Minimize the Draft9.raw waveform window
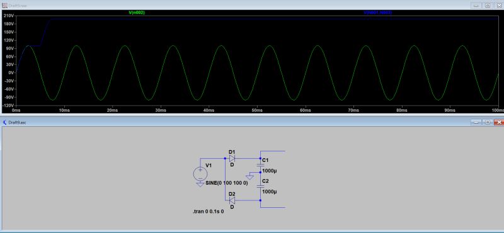This screenshot has width=504, height=233. [476, 6]
